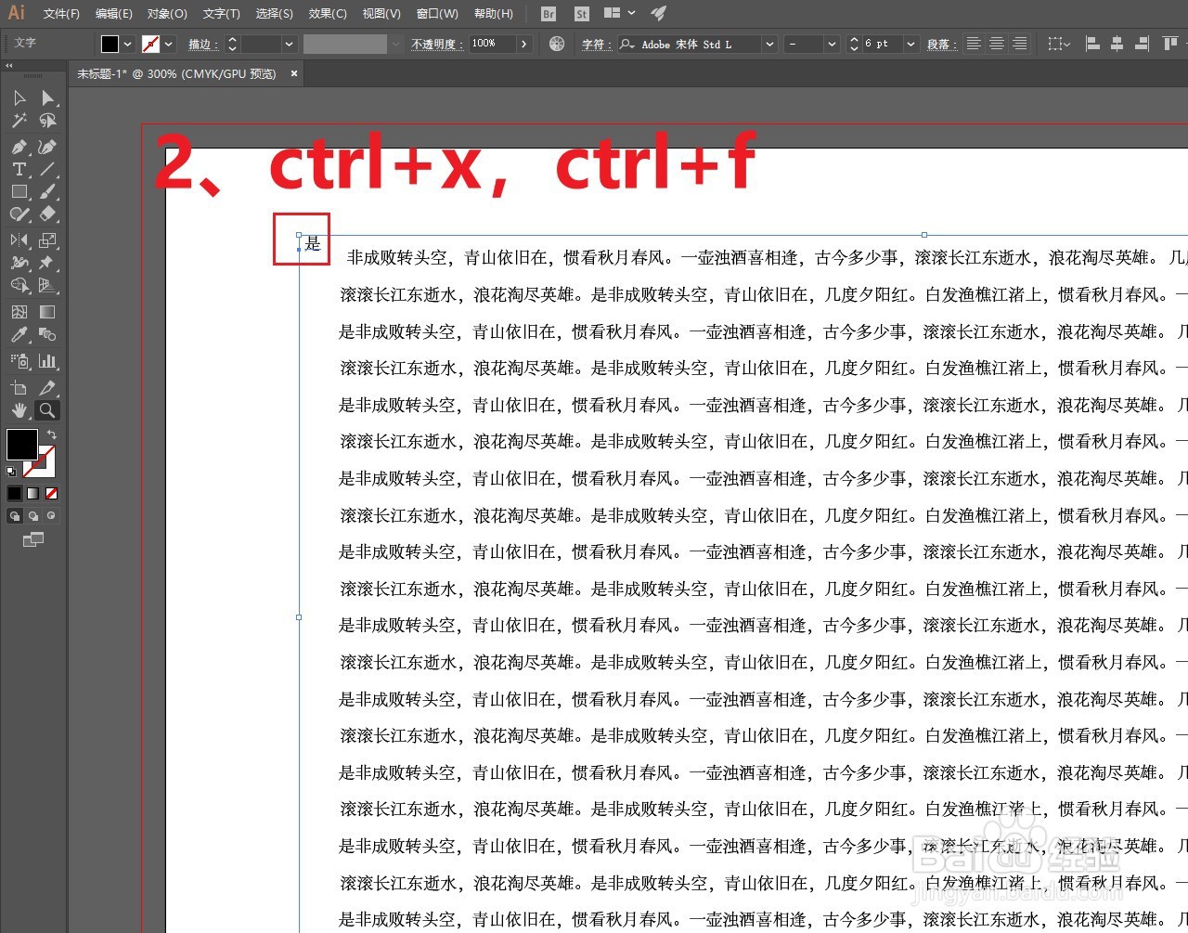Open the Arrange Documents dropdown
The height and width of the screenshot is (933, 1188).
[x=619, y=13]
